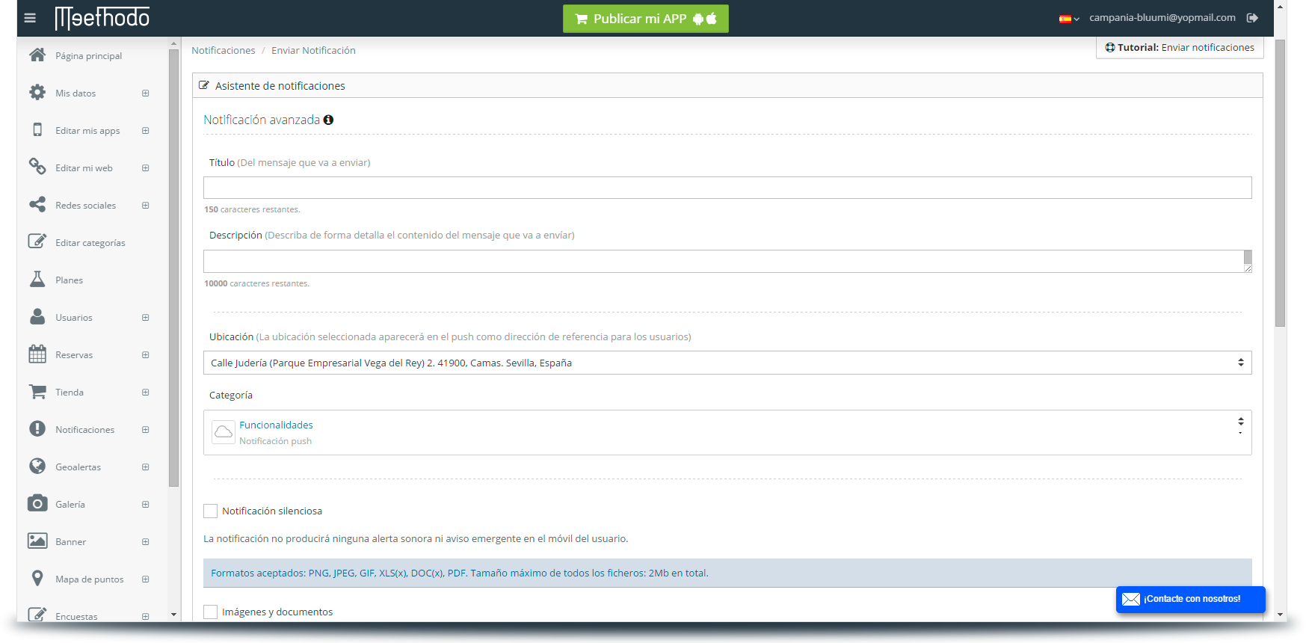Expand the Galería submenu plus
The width and height of the screenshot is (1306, 643).
tap(146, 505)
